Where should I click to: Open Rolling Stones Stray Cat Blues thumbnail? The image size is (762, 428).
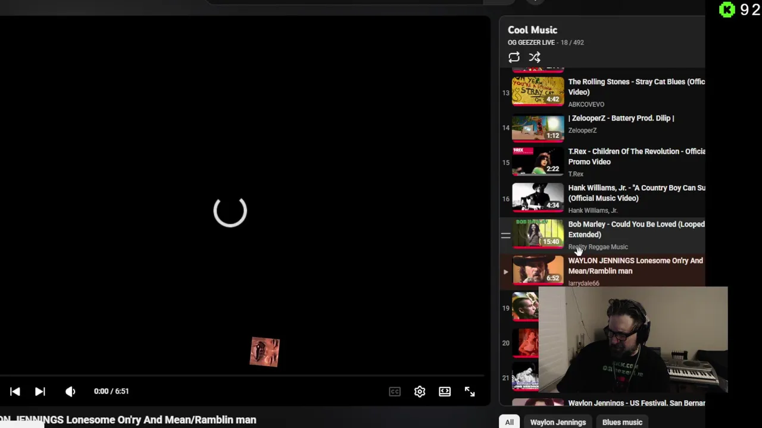(538, 91)
